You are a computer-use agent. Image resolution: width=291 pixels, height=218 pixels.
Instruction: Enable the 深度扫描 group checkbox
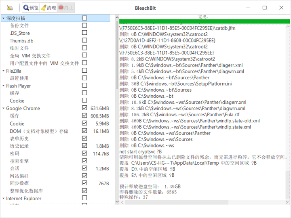(84, 18)
